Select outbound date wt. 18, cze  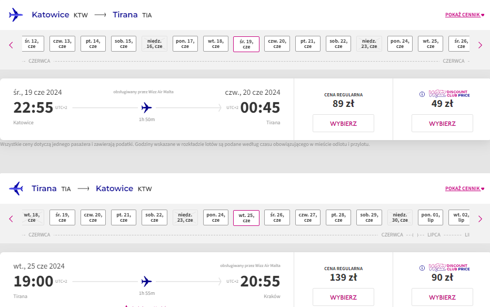tap(216, 44)
